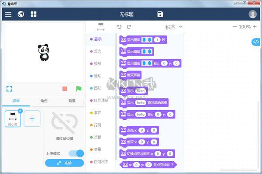Pick the 熄灭屏幕 block

point(130,75)
